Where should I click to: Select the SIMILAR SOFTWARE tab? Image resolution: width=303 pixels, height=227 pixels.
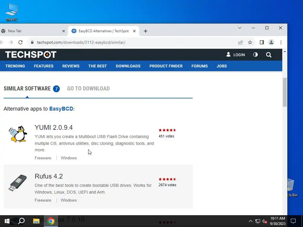click(x=32, y=89)
